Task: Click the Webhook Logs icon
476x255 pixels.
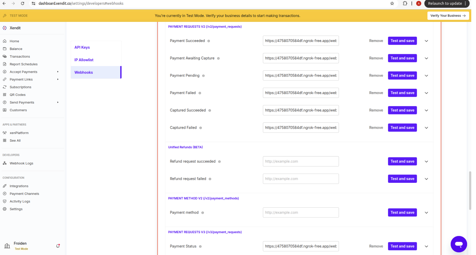Action: [x=4, y=163]
